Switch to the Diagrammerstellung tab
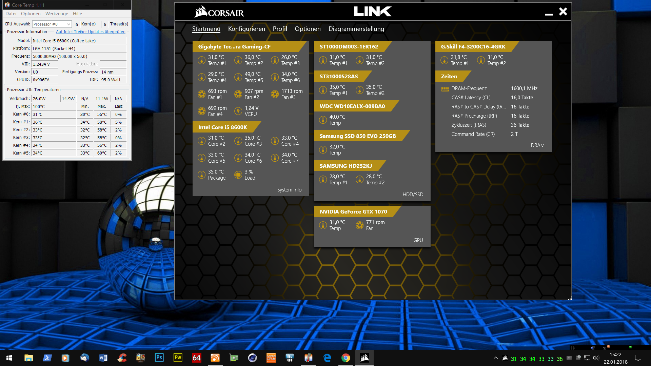This screenshot has height=366, width=651. tap(356, 29)
